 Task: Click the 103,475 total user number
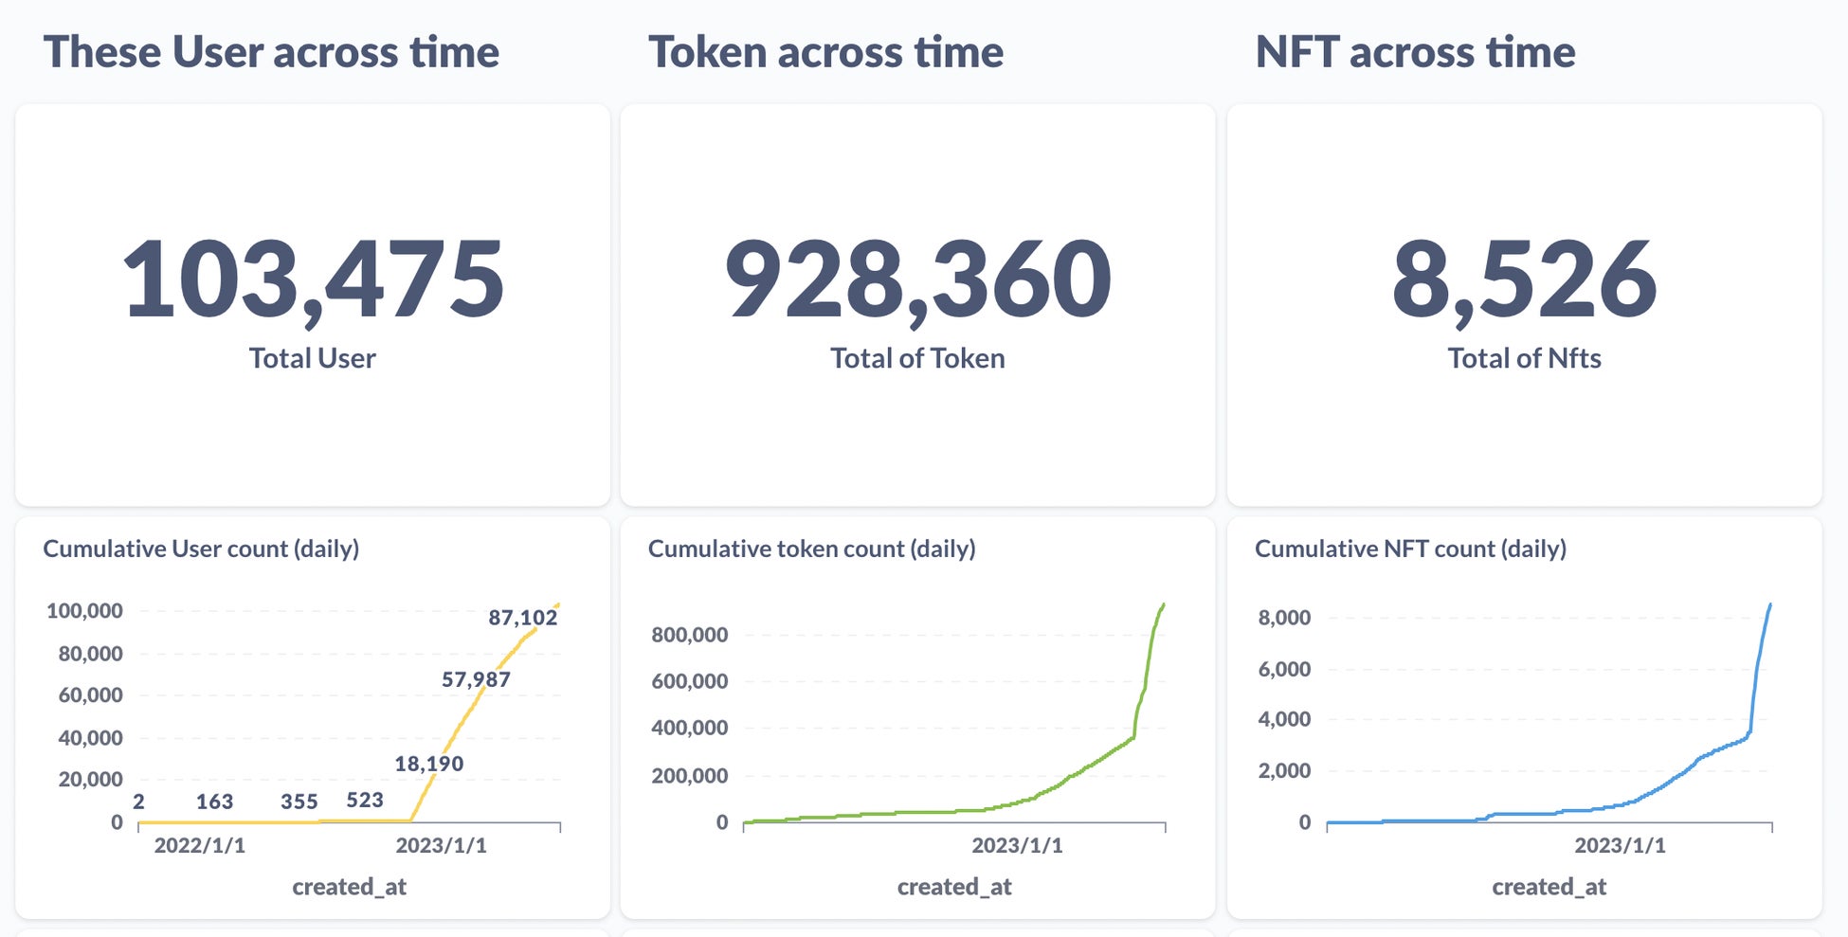click(313, 279)
